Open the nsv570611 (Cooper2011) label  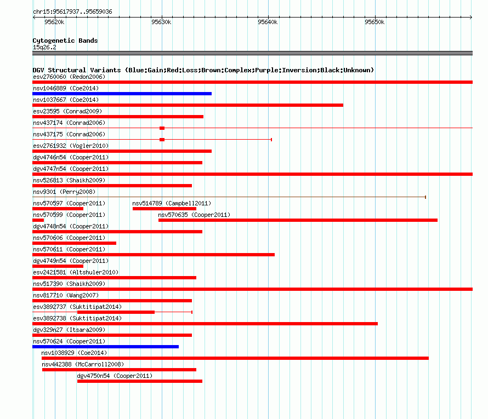click(69, 249)
